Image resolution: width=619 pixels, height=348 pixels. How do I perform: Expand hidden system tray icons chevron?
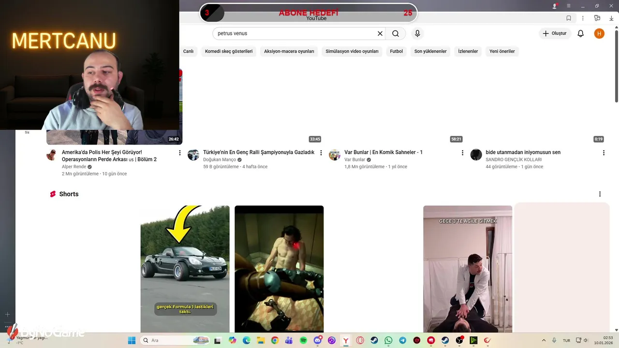point(544,340)
